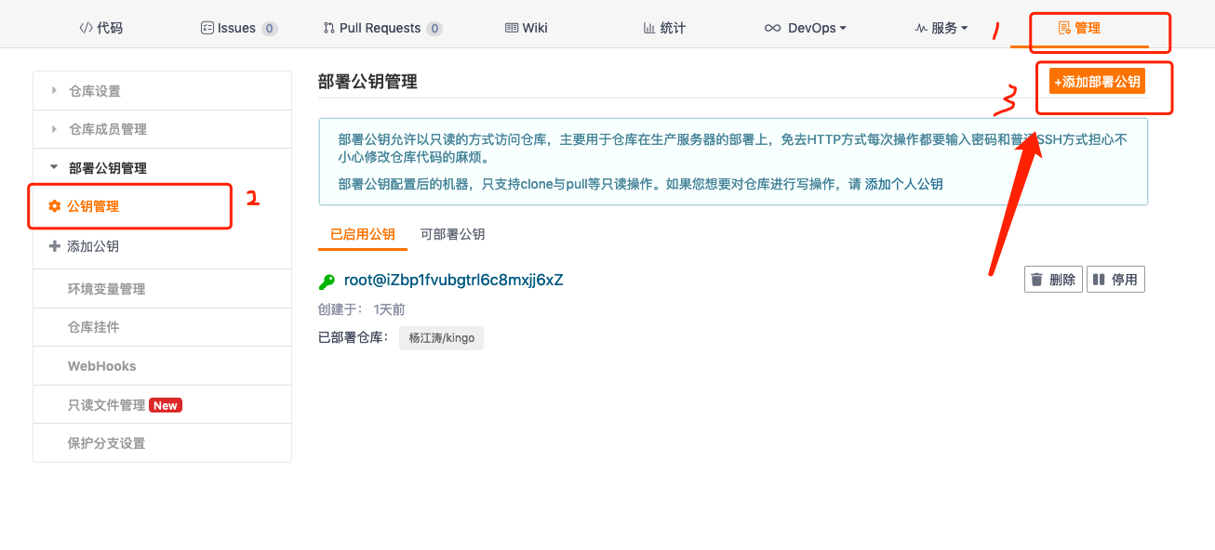Open WebHooks in the sidebar
Screen dimensions: 1215x550
click(x=162, y=366)
